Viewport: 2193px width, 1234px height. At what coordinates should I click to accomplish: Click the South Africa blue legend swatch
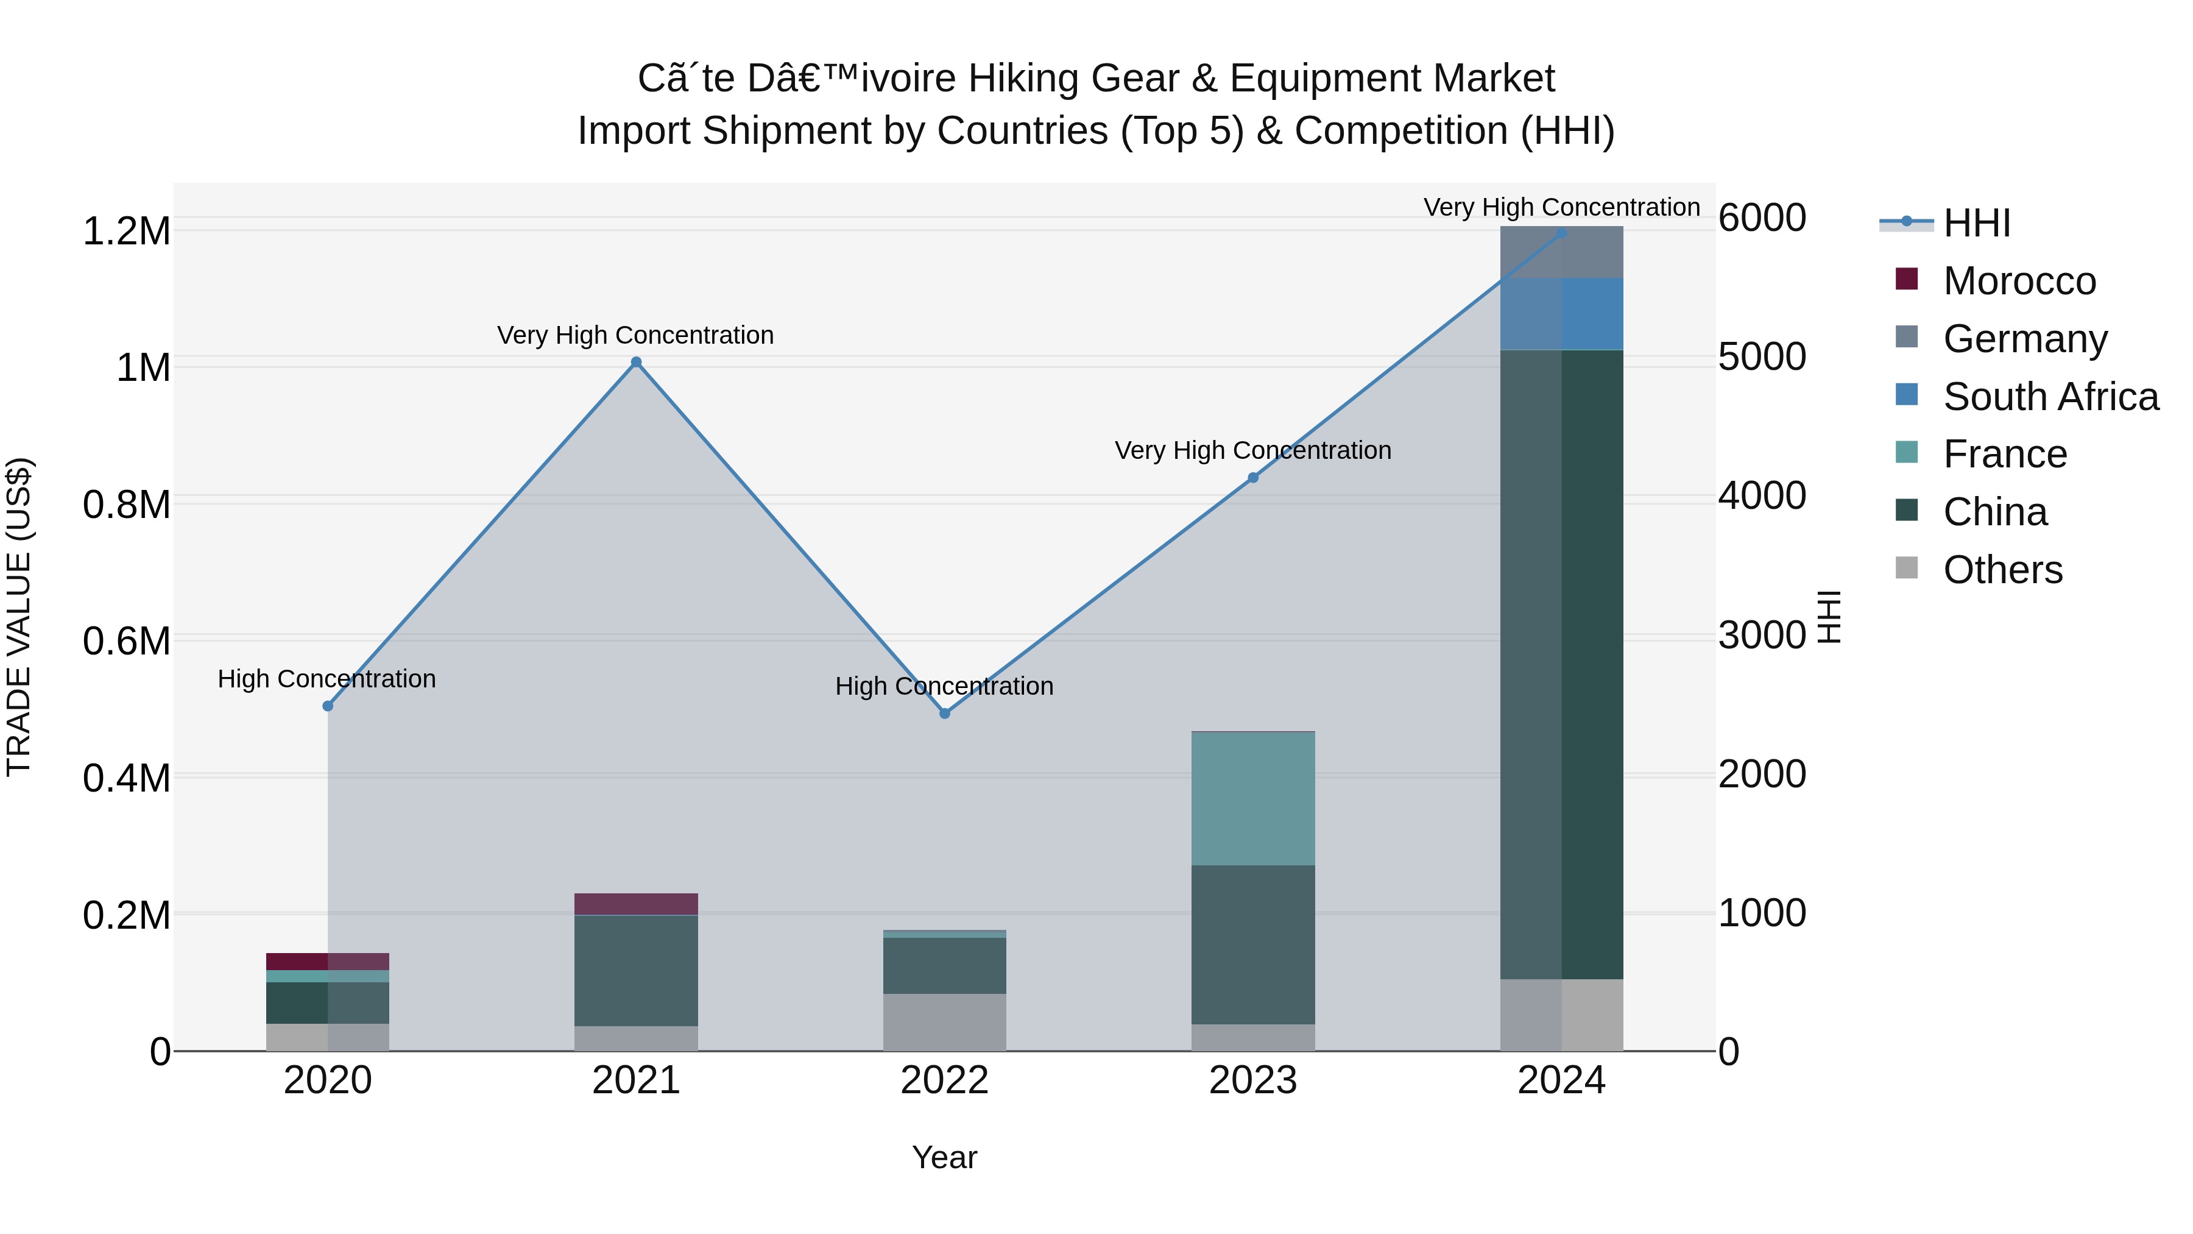tap(1907, 394)
